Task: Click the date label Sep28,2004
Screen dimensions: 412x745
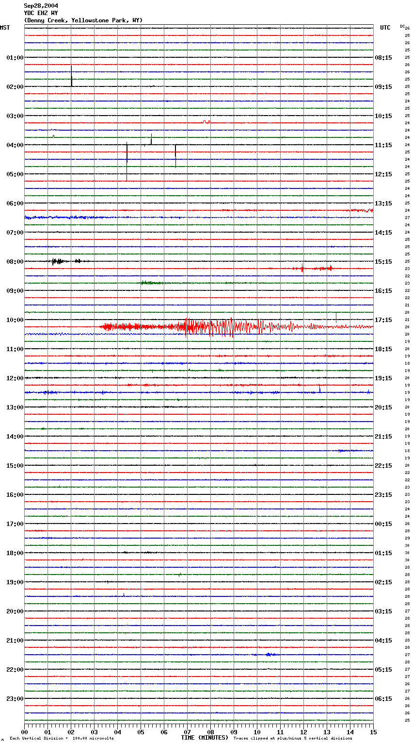Action: pos(41,6)
